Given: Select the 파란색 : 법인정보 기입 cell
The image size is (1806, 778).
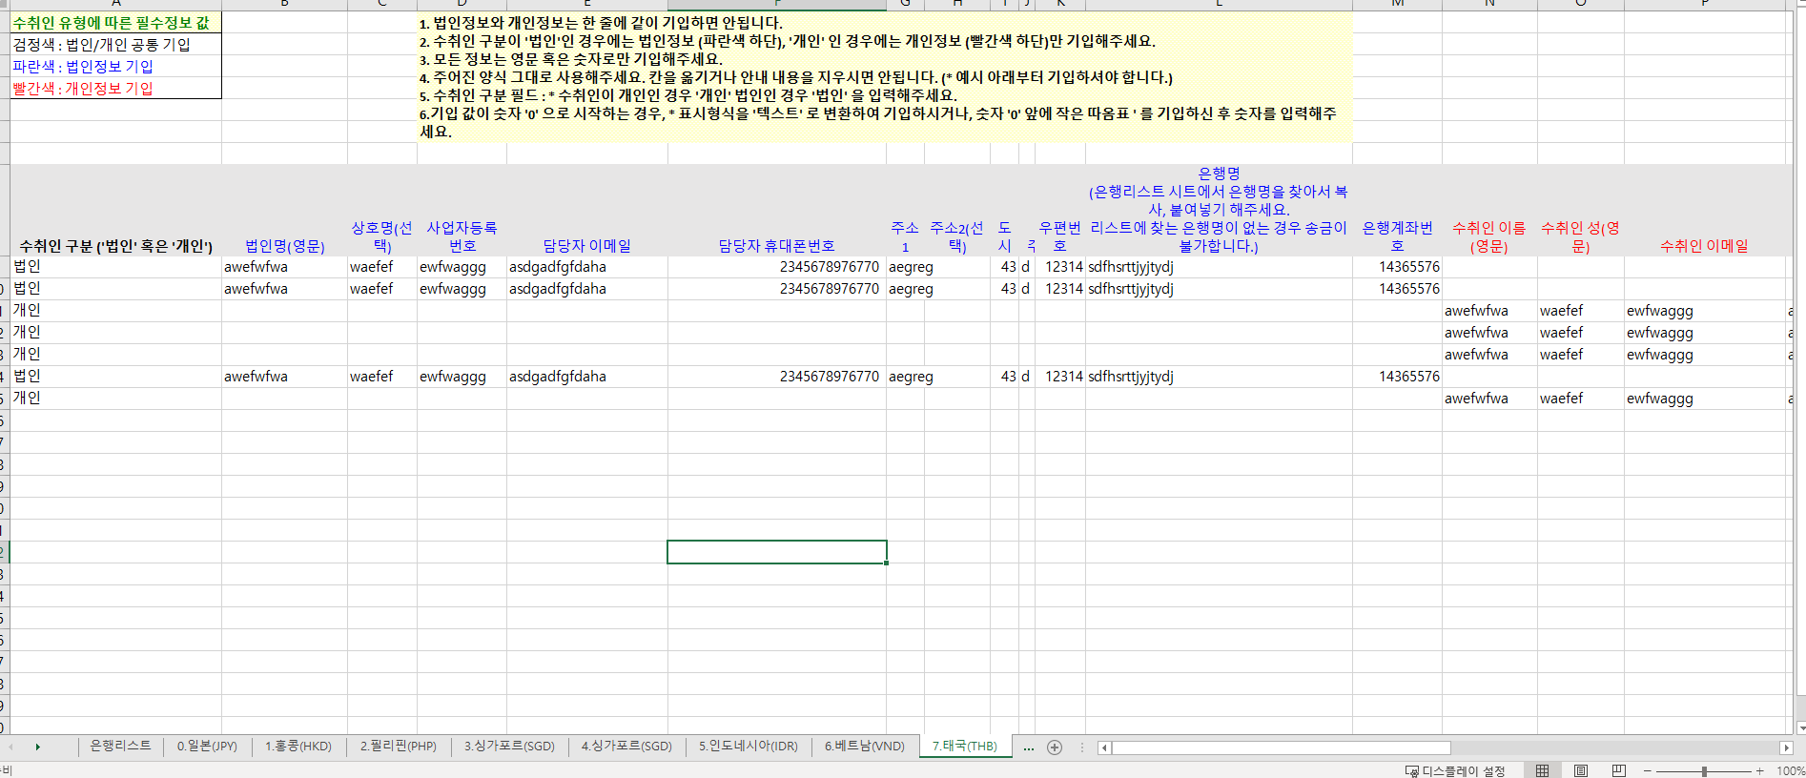Looking at the screenshot, I should coord(115,66).
